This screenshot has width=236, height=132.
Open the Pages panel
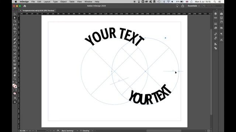tap(221, 22)
